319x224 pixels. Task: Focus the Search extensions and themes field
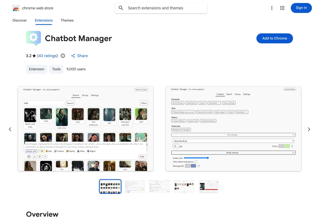[x=161, y=8]
